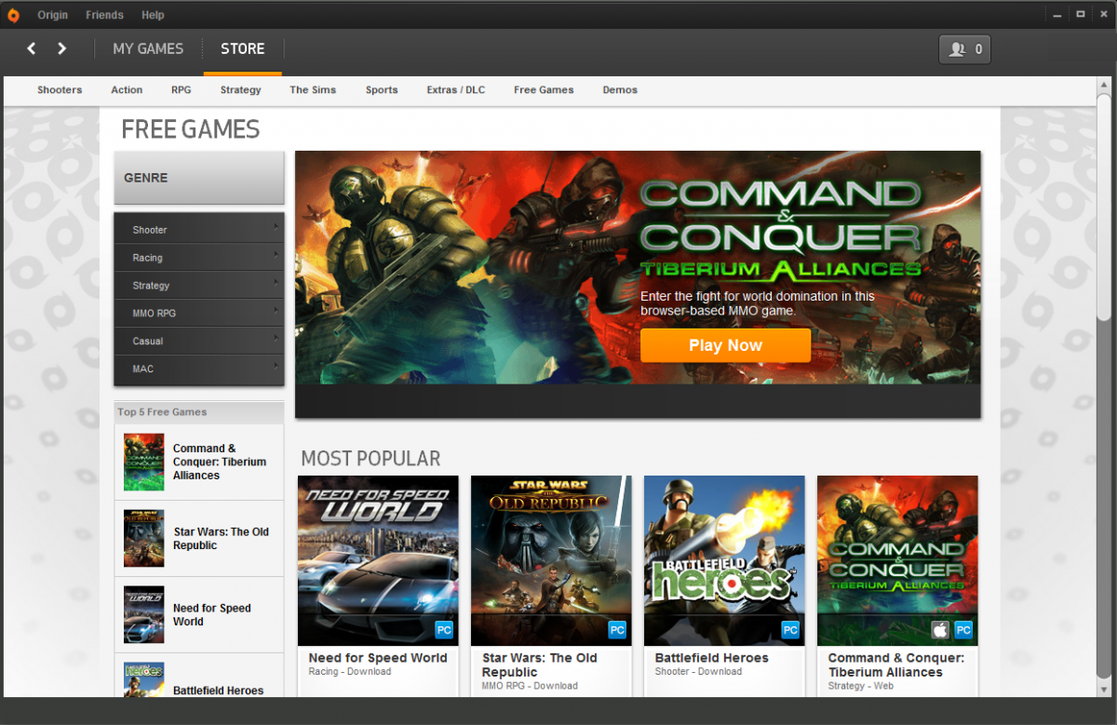
Task: Open Top 5 link Command & Conquer: Tiberium Alliances
Action: (x=220, y=462)
